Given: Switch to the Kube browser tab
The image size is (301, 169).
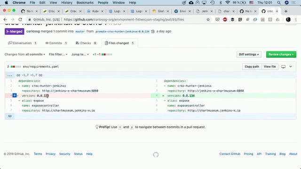Looking at the screenshot, I should [95, 11].
